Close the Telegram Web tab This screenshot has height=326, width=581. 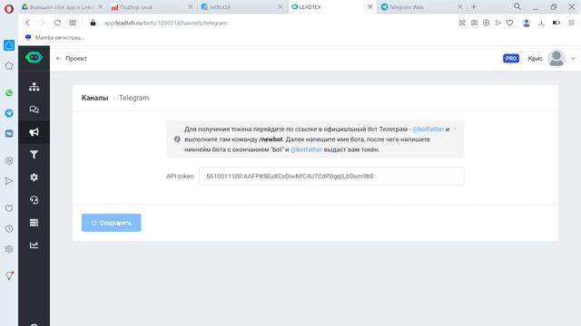460,7
